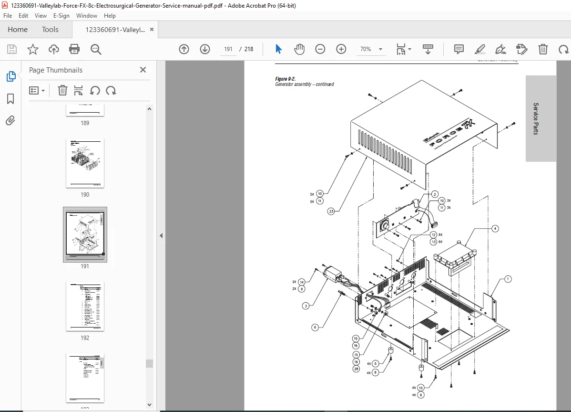Add a sticky note comment

459,49
